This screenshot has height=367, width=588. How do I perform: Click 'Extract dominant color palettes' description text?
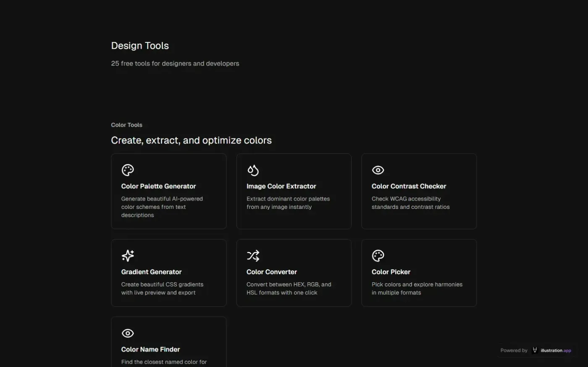click(x=288, y=203)
